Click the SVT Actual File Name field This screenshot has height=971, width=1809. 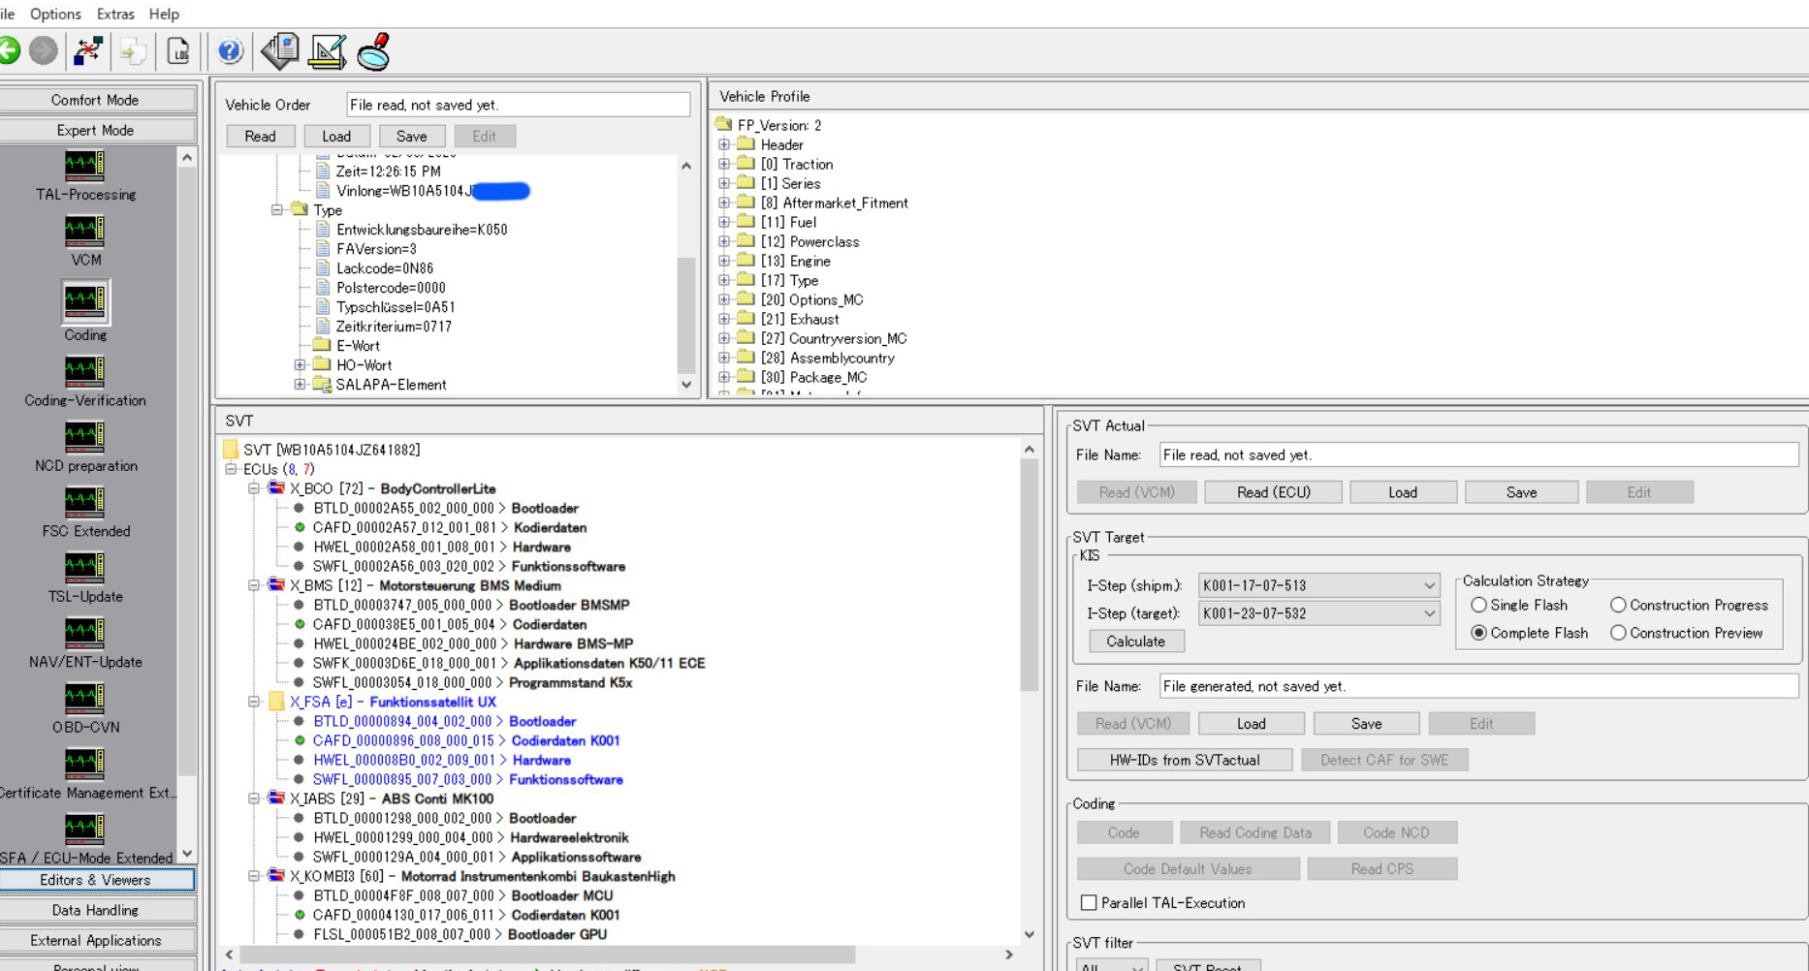point(1477,455)
